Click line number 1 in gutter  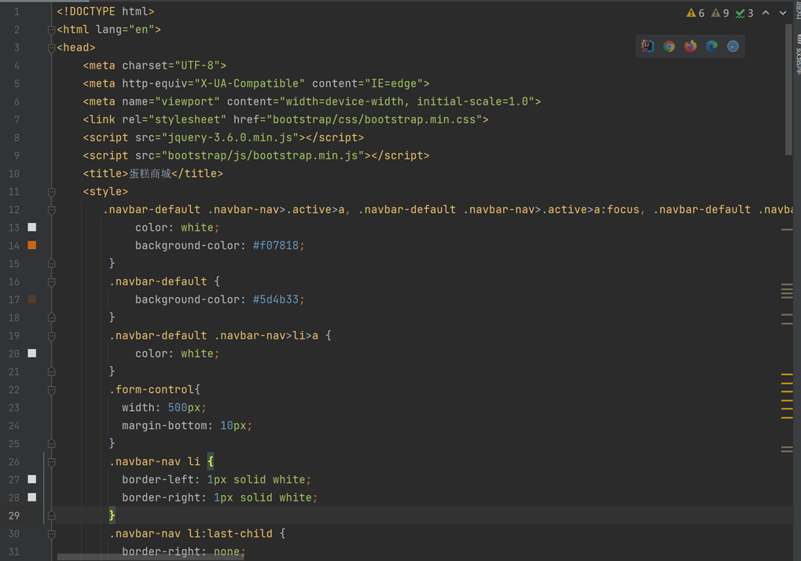[x=17, y=11]
